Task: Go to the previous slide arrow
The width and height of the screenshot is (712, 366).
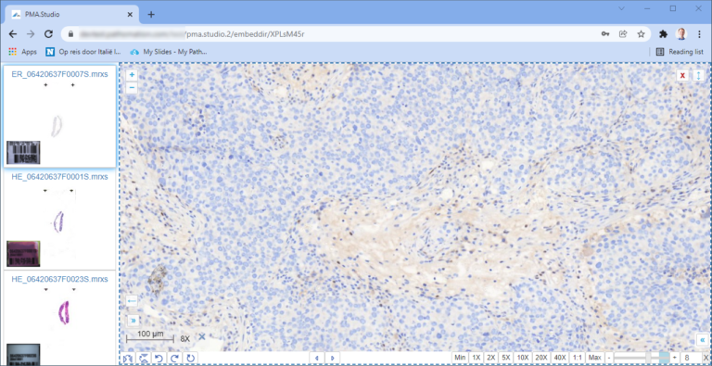Action: 316,358
